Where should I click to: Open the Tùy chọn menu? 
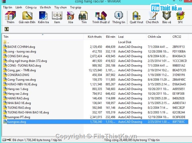coord(60,7)
